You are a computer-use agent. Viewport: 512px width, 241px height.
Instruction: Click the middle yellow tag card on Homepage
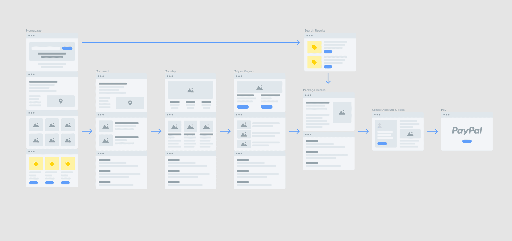52,164
